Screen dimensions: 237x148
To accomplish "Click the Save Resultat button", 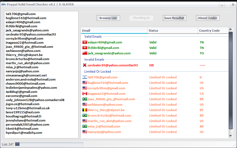I will 174,18.
